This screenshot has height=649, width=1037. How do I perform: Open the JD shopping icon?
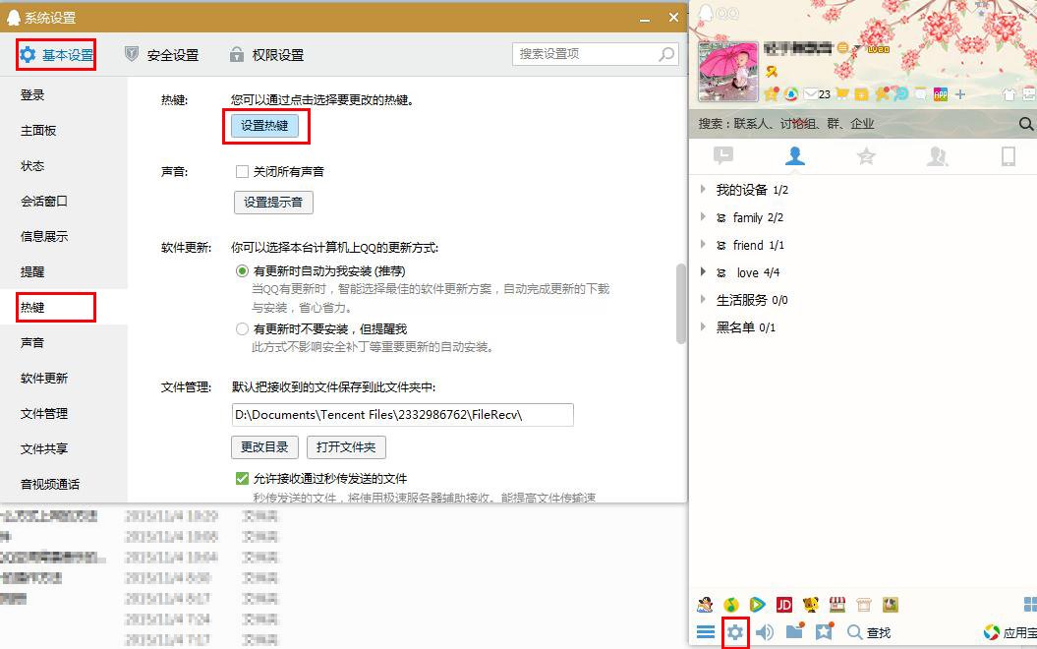coord(783,604)
